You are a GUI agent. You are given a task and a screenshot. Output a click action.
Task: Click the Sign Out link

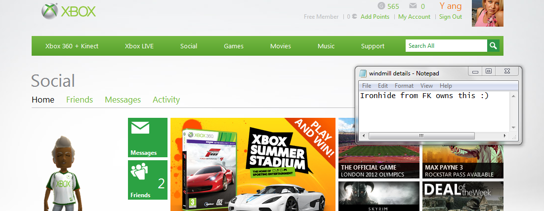451,17
